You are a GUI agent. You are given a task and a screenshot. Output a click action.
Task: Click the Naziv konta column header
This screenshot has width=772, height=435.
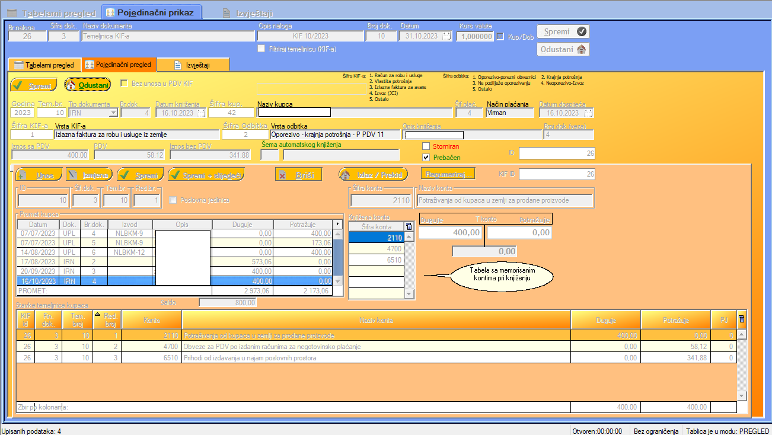[377, 320]
